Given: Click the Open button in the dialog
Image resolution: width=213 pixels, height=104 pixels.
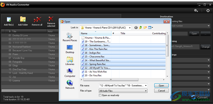Looking at the screenshot, I should tap(161, 85).
